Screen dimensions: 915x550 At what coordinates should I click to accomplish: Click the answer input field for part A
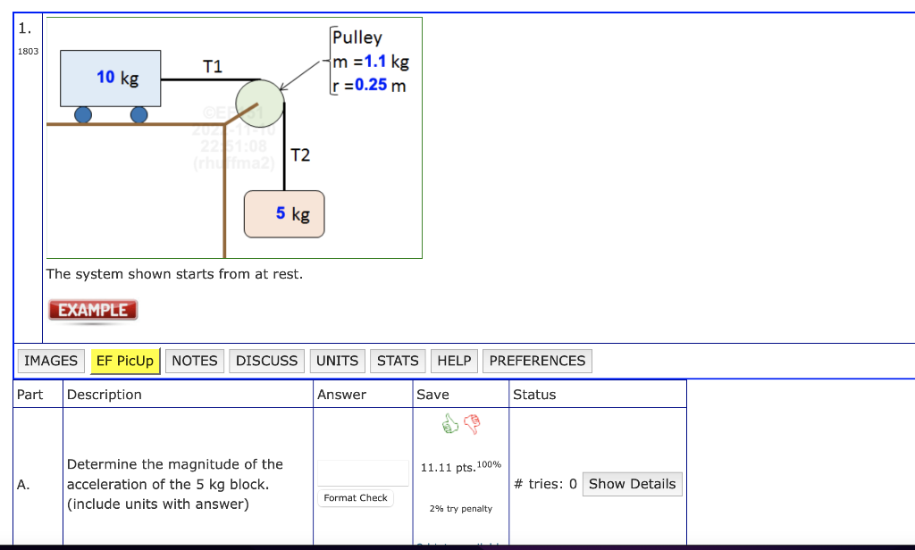point(362,471)
